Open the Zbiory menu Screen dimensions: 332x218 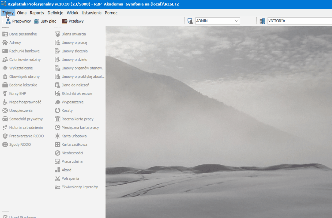[8, 13]
